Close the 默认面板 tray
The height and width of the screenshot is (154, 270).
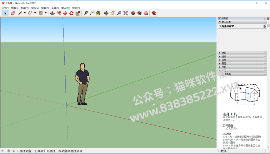268,18
